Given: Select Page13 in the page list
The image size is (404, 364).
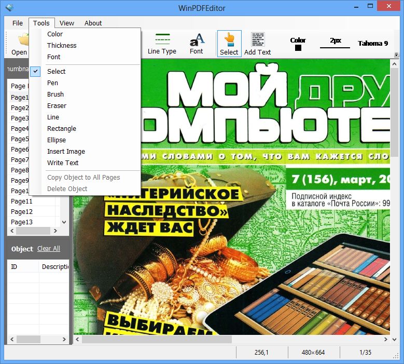Looking at the screenshot, I should click(x=22, y=222).
